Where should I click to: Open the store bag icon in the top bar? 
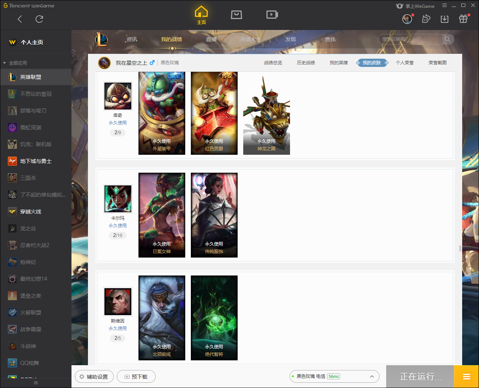coord(237,15)
